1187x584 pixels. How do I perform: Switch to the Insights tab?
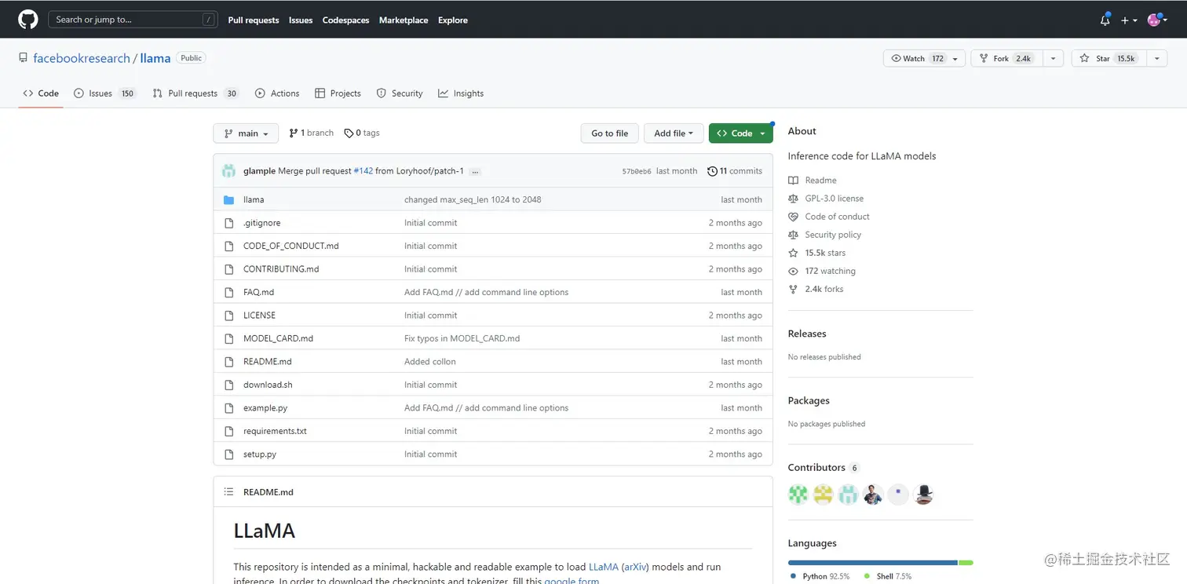coord(461,93)
